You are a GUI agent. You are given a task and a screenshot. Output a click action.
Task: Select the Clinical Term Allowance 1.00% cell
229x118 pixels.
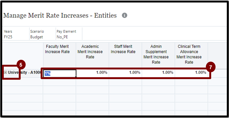[191, 73]
